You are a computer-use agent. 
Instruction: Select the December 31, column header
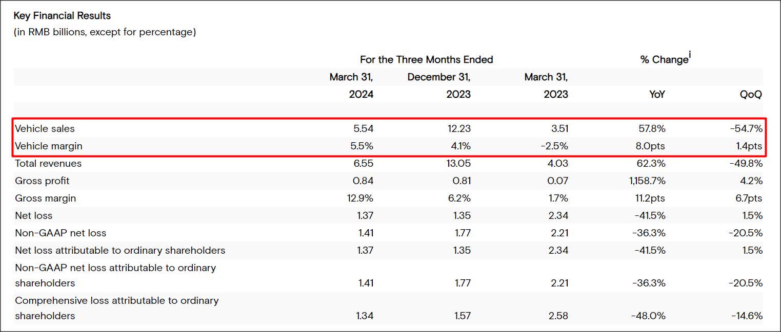tap(439, 77)
